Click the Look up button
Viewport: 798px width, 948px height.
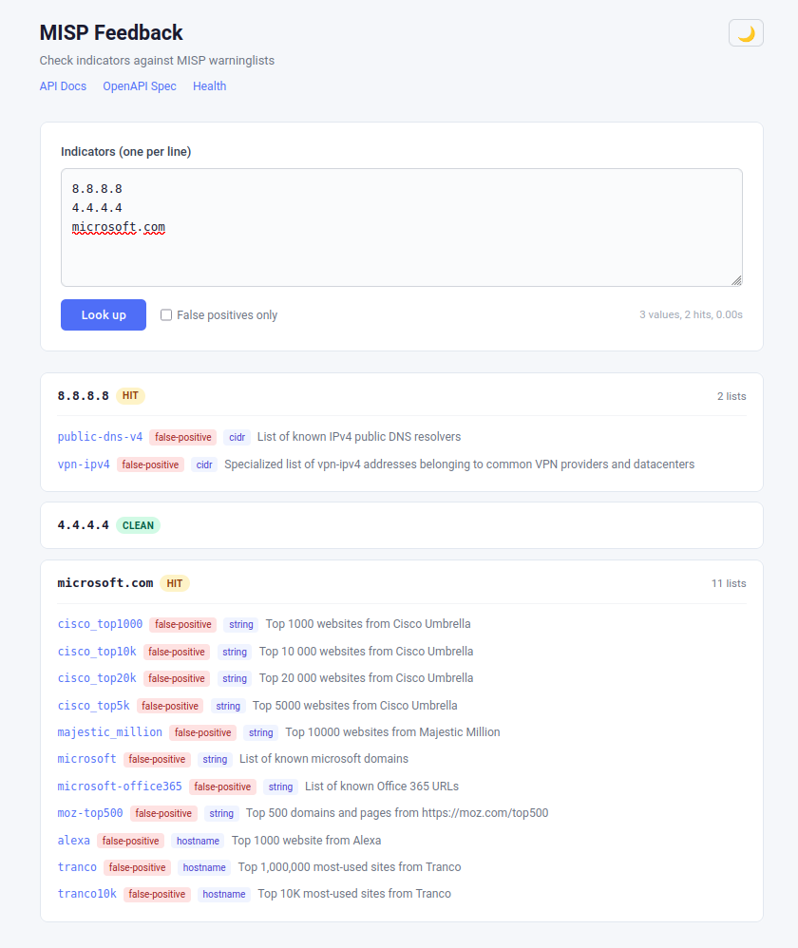click(x=104, y=315)
